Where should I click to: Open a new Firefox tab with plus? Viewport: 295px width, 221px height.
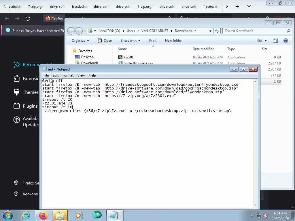[x=237, y=7]
